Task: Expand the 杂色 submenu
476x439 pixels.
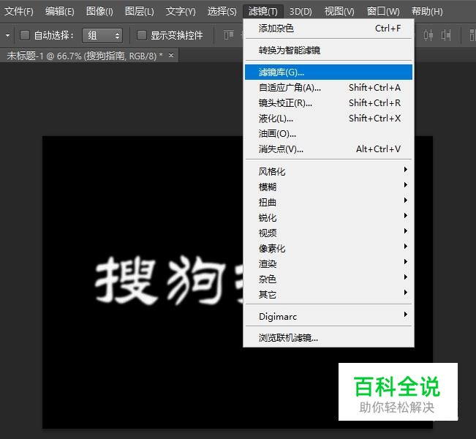Action: (x=329, y=279)
